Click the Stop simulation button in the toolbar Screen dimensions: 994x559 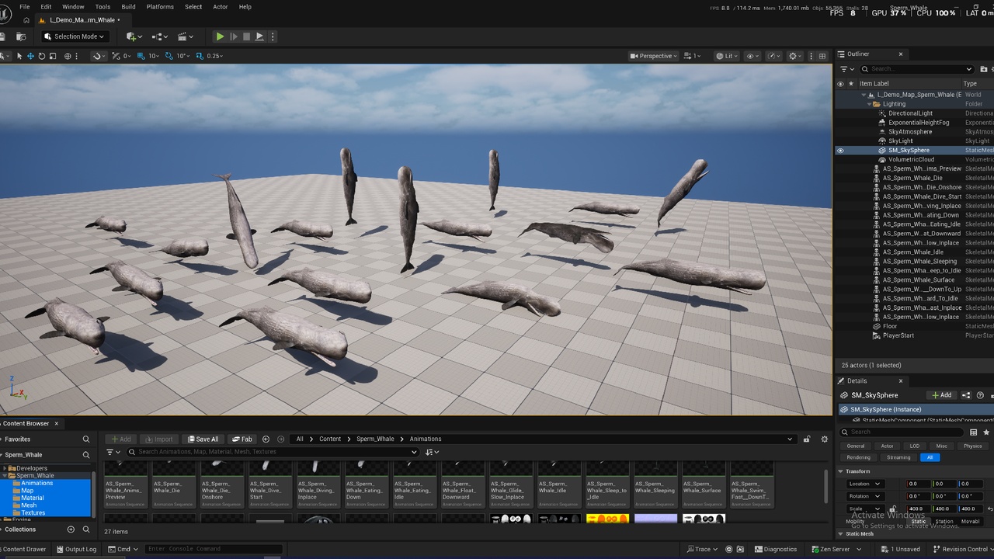coord(246,36)
